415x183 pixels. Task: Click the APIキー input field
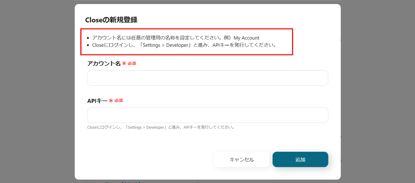208,115
